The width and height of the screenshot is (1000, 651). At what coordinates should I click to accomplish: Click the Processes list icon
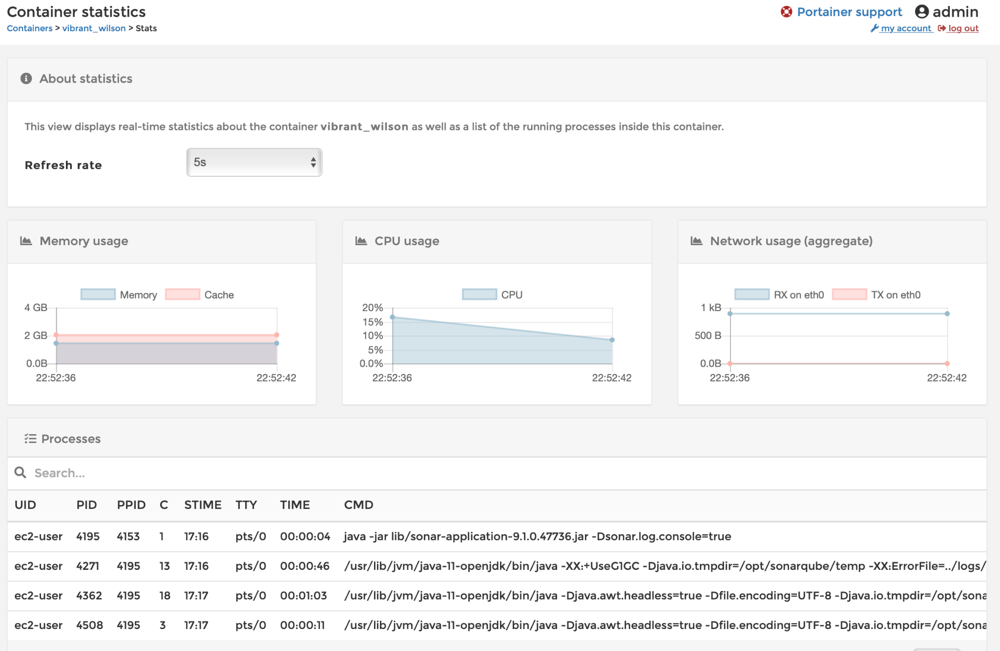coord(30,439)
